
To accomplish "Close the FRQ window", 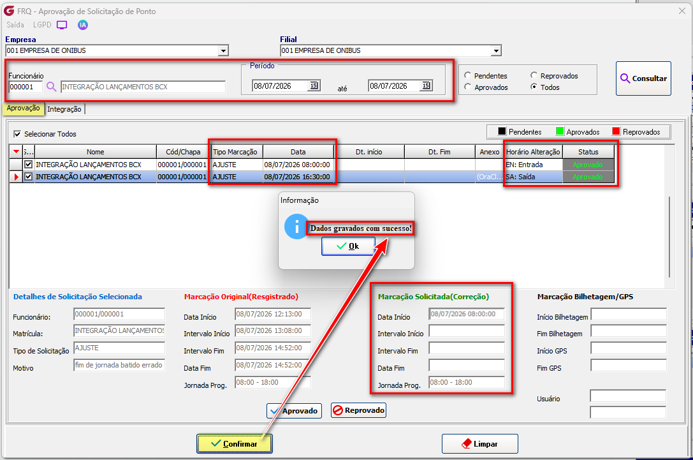I will tap(682, 11).
